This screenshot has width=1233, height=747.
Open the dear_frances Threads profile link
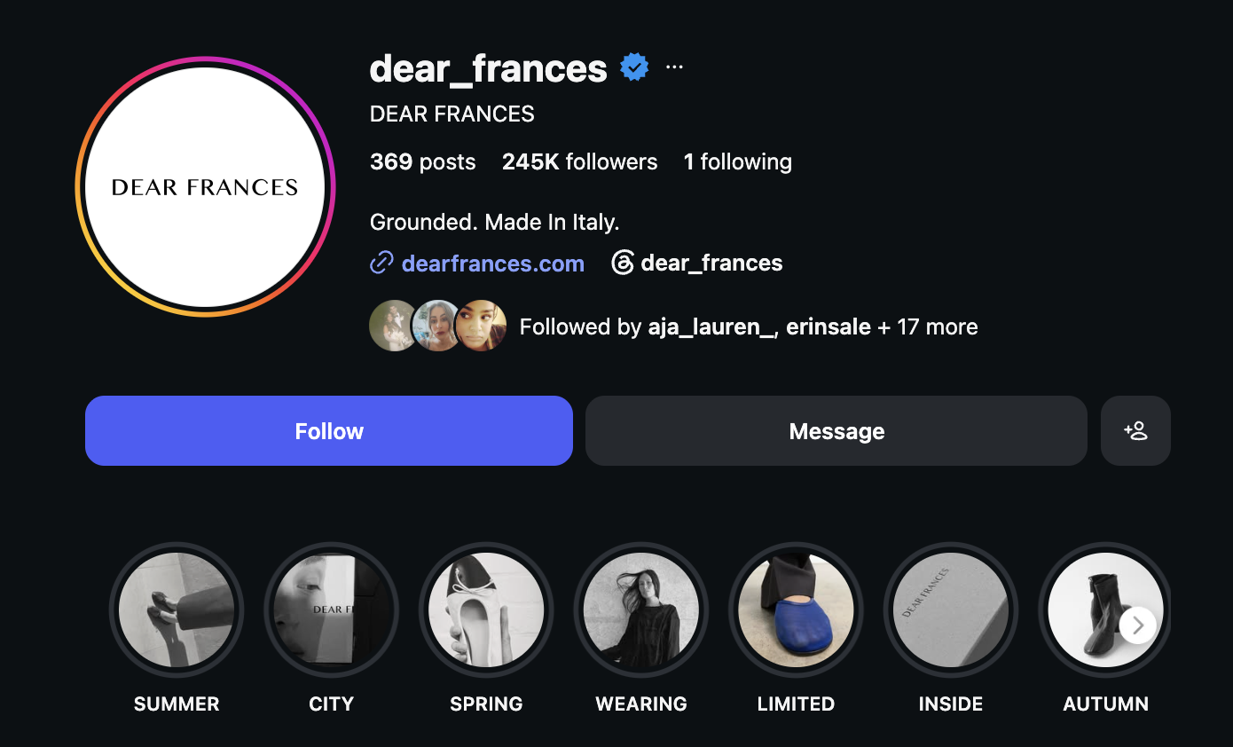coord(711,263)
